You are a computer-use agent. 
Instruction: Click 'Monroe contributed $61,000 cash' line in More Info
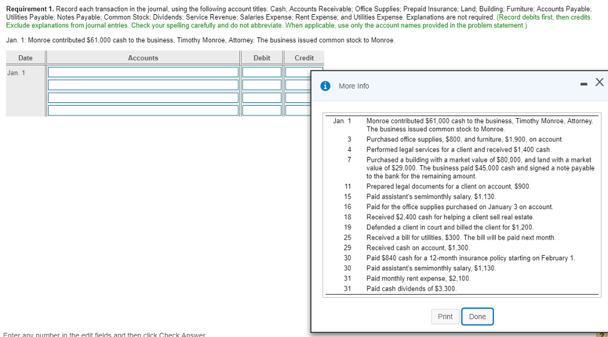point(480,125)
